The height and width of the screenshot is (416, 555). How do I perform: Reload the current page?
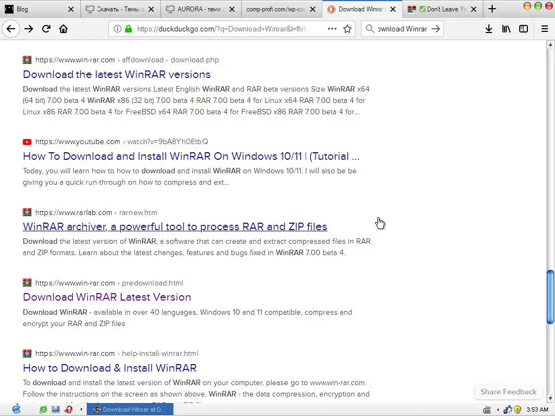[46, 29]
